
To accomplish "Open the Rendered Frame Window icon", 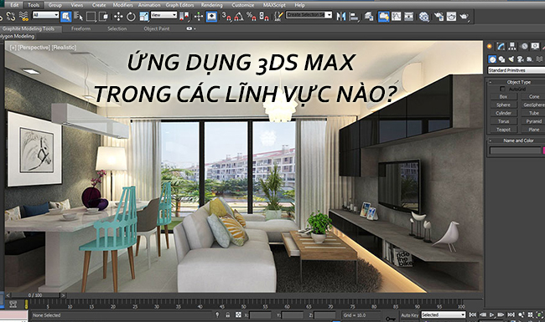I will coord(451,16).
